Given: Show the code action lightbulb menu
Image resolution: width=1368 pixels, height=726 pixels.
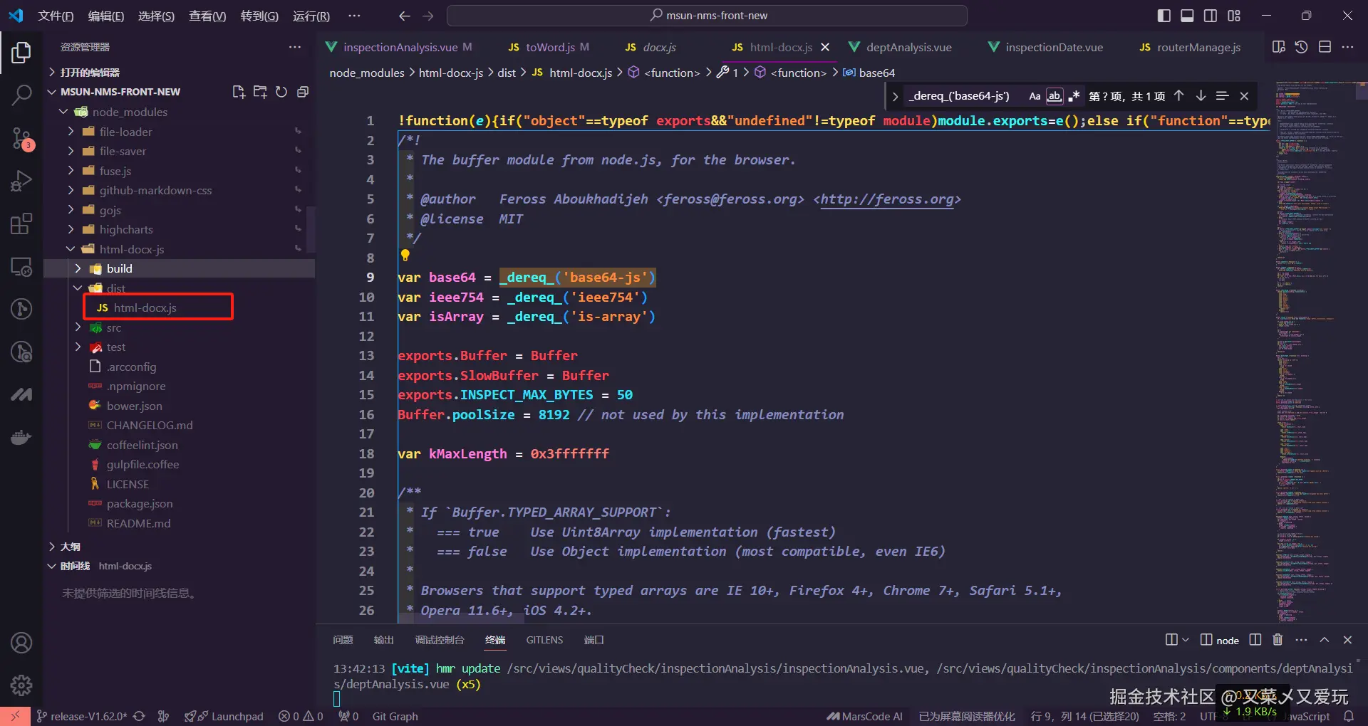Looking at the screenshot, I should 405,255.
